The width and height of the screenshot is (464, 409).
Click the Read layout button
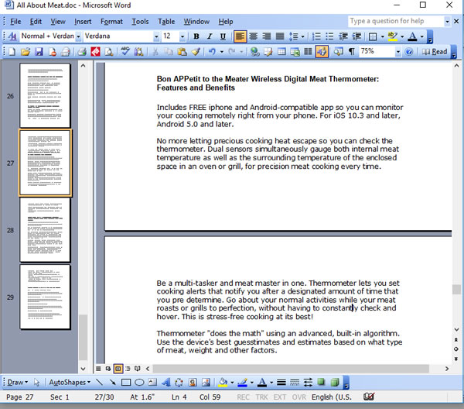tap(434, 52)
